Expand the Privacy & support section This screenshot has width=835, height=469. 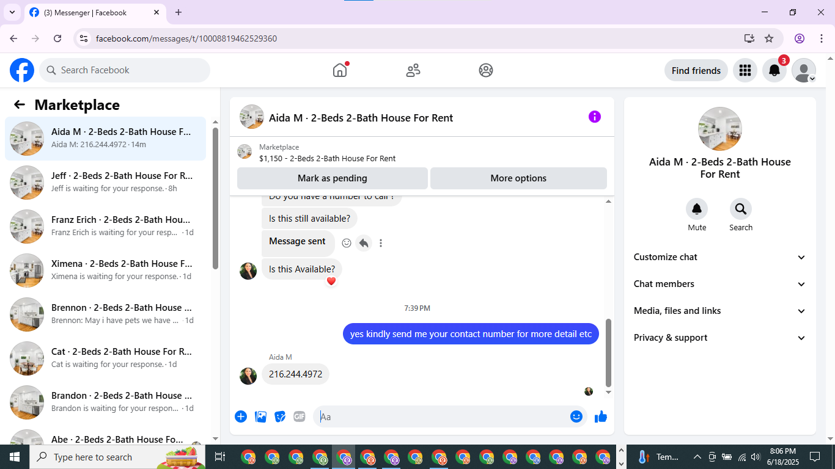click(x=720, y=338)
